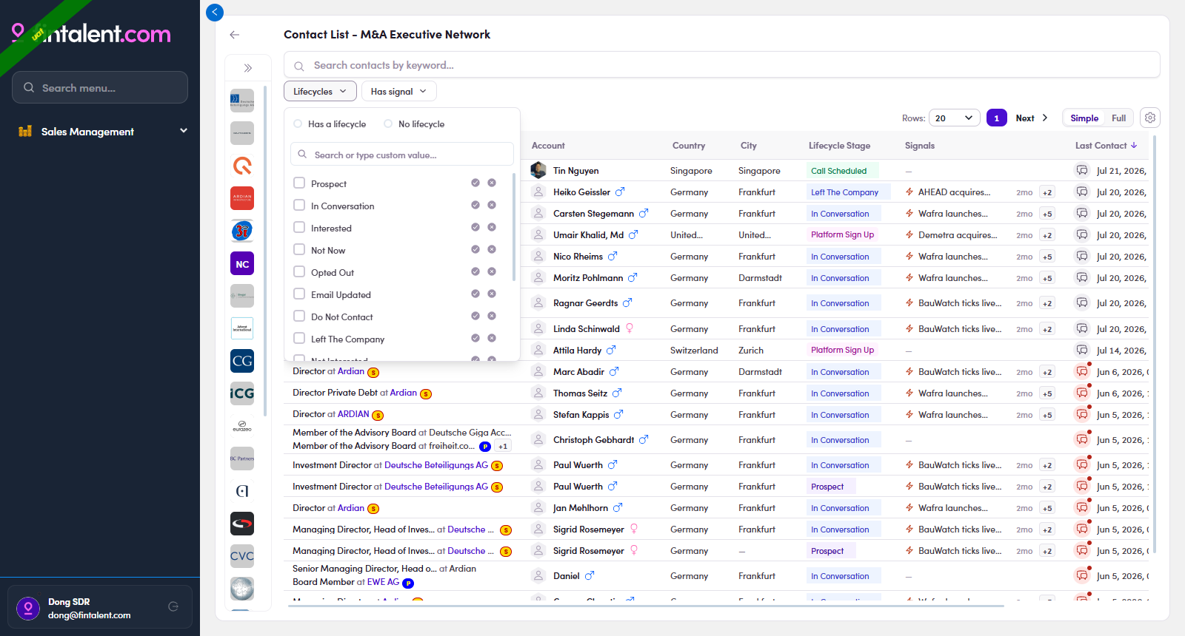Check the Prospect lifecycle checkbox
1185x636 pixels.
(299, 183)
